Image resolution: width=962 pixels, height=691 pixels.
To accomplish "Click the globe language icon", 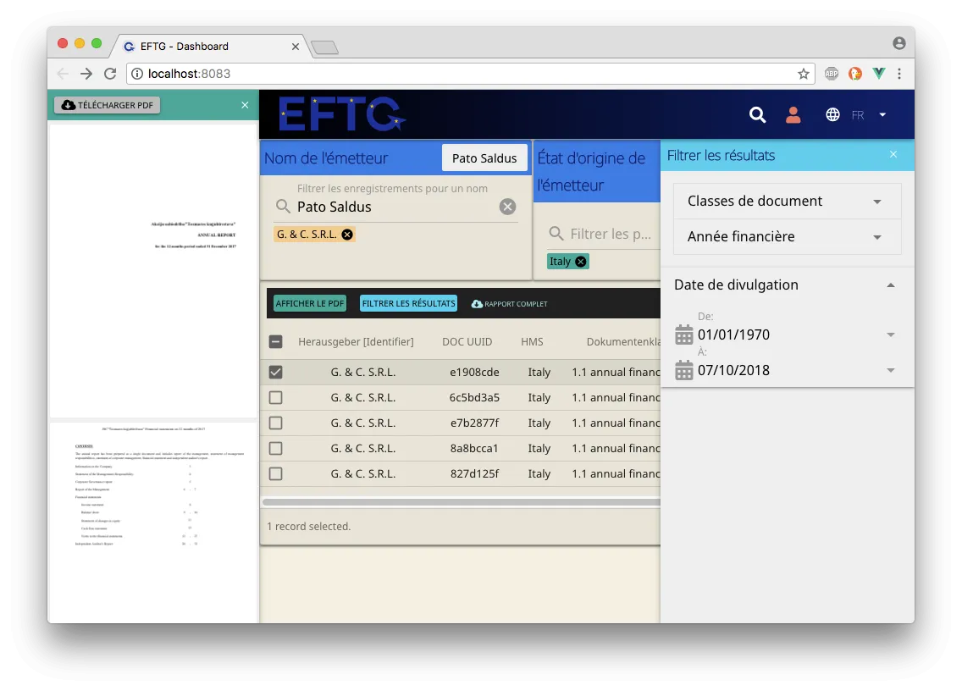I will click(832, 115).
